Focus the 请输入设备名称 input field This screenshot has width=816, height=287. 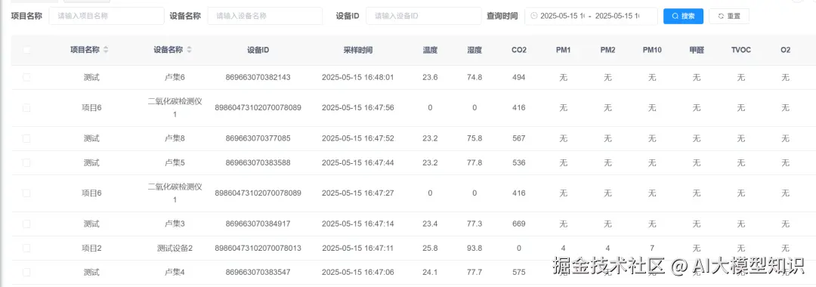coord(264,16)
